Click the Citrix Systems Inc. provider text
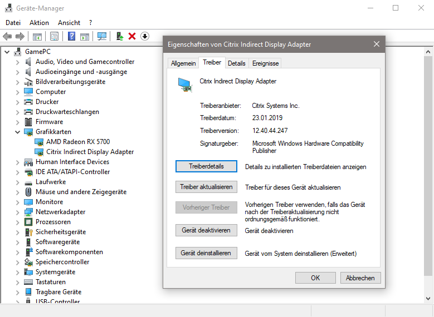Screen dimensions: 434x317 [x=276, y=106]
